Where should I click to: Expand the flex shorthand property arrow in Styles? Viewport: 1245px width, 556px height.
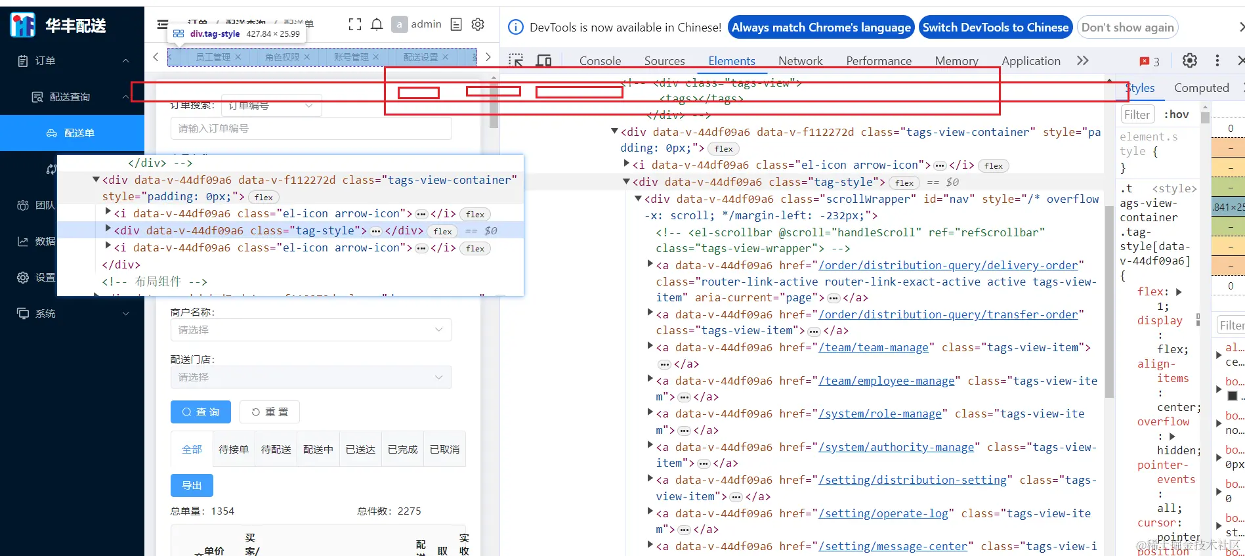coord(1179,292)
